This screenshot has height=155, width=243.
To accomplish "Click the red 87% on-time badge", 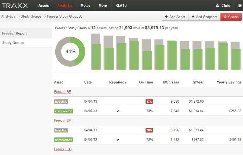I will (x=149, y=102).
